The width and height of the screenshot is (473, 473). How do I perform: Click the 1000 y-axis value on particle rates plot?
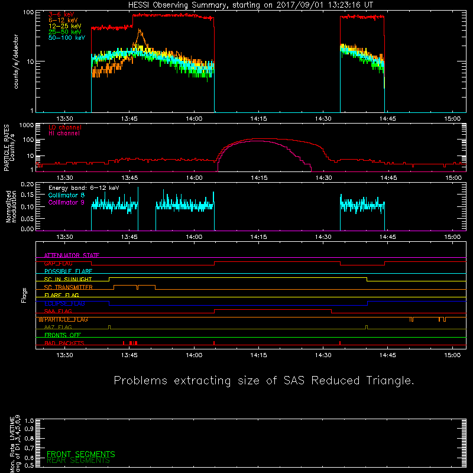coord(27,125)
